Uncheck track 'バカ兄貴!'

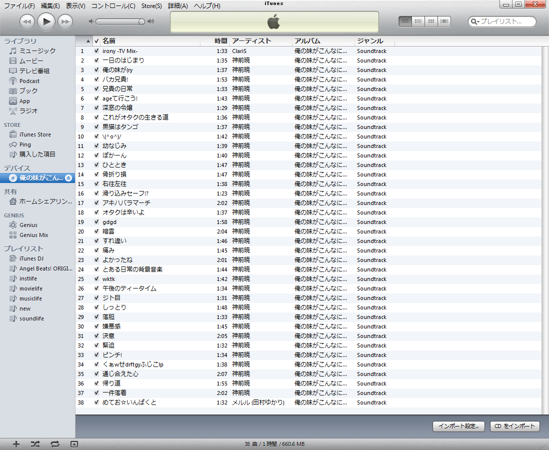point(96,79)
